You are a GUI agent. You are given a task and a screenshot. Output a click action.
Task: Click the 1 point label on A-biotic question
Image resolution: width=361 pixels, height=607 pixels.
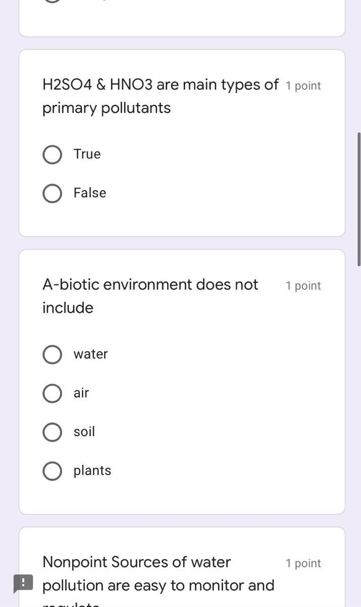(303, 285)
